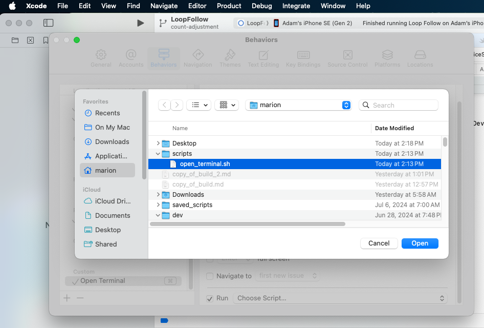Select the open_terminal.sh script file
The height and width of the screenshot is (328, 484).
tap(205, 164)
